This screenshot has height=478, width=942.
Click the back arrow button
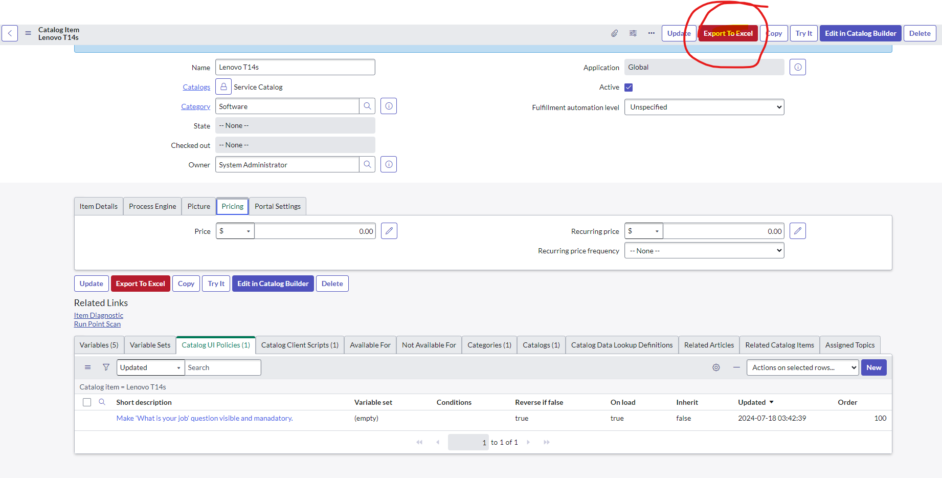[10, 33]
